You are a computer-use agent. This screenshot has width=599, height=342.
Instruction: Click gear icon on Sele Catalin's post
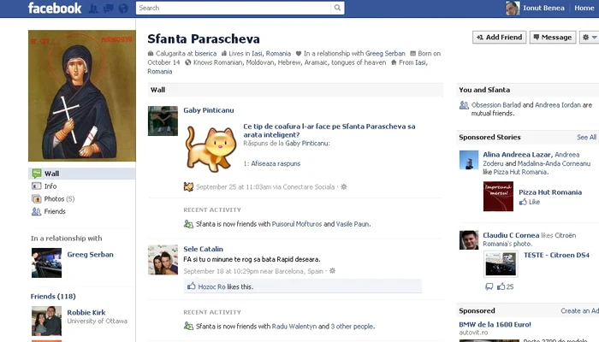[332, 271]
